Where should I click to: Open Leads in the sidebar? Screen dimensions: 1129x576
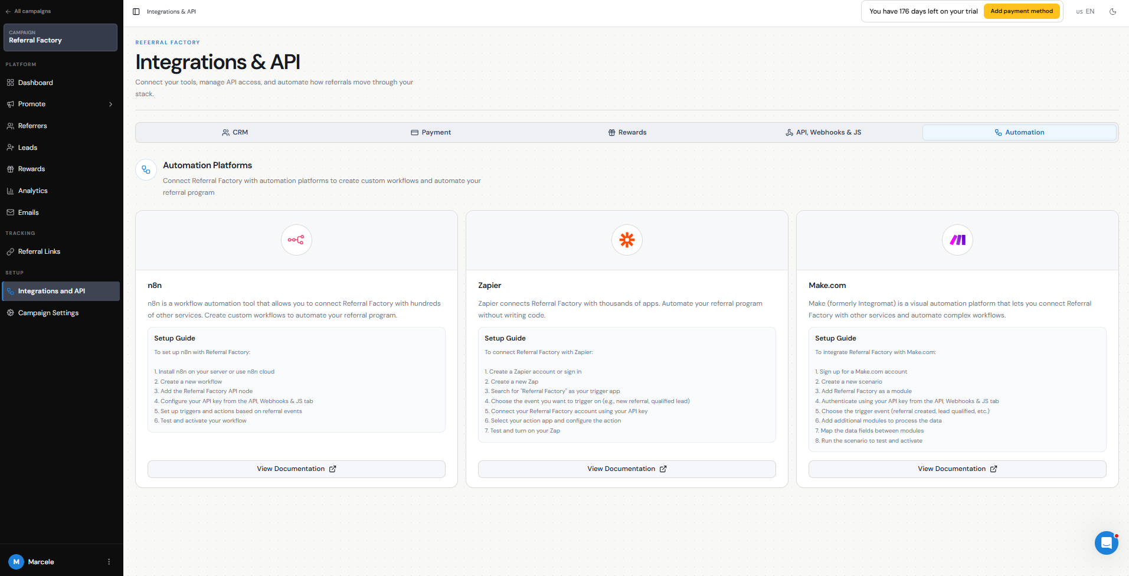point(60,148)
